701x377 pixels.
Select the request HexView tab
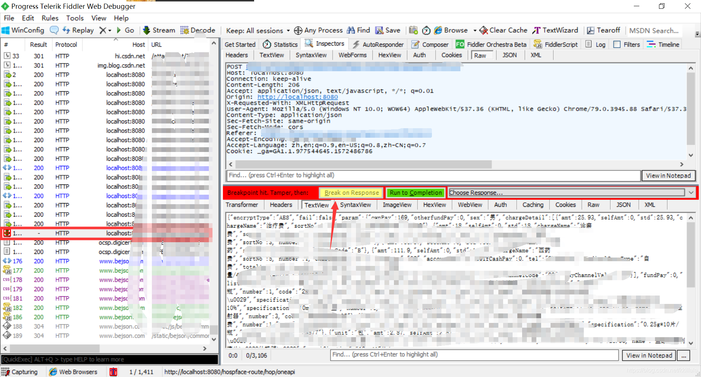point(390,55)
